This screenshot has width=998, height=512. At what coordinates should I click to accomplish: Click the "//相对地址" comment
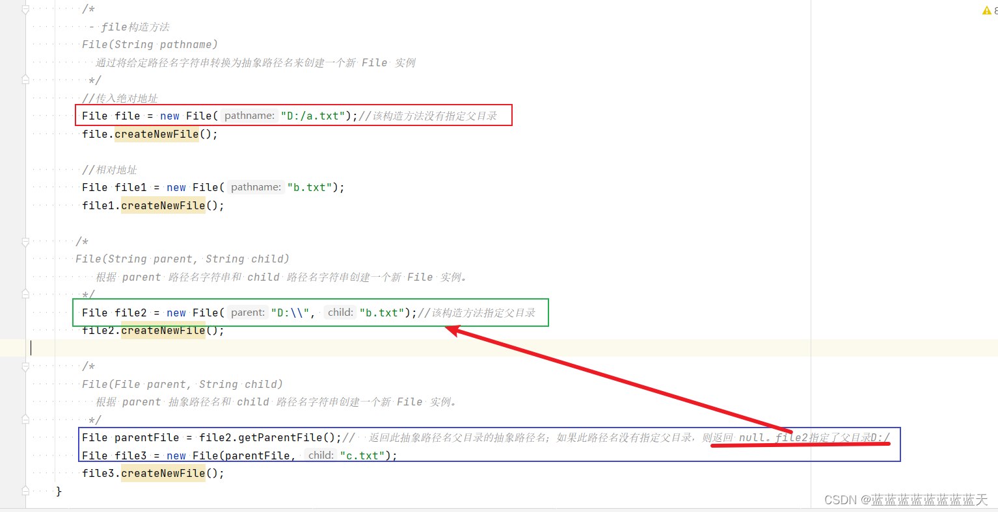[109, 170]
